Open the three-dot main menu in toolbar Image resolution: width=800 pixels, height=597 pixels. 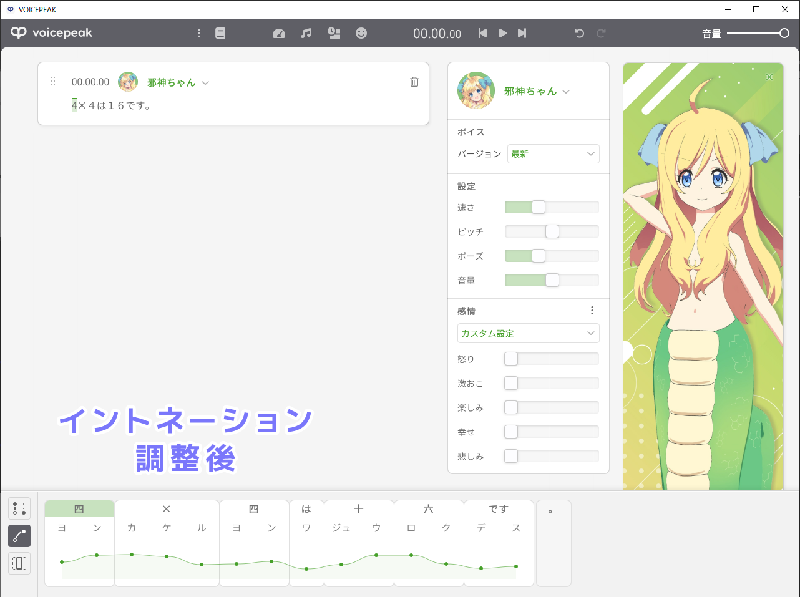[199, 33]
